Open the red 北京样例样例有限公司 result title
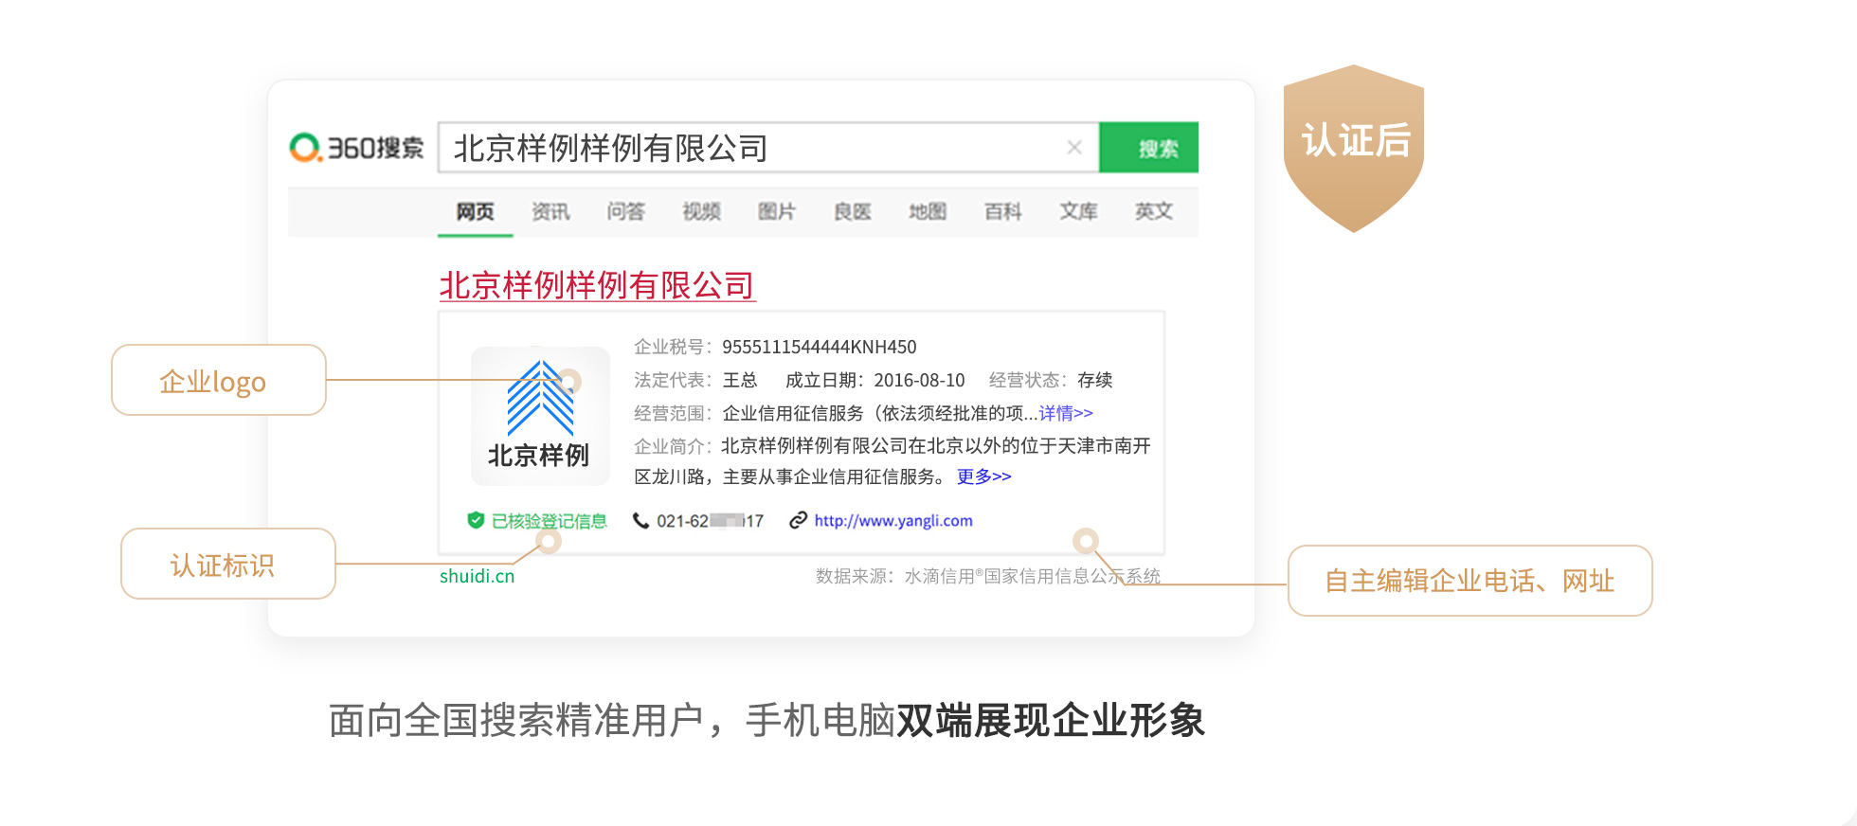1857x826 pixels. [x=597, y=285]
